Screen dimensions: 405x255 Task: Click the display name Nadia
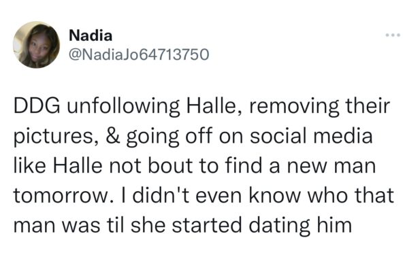[x=91, y=35]
